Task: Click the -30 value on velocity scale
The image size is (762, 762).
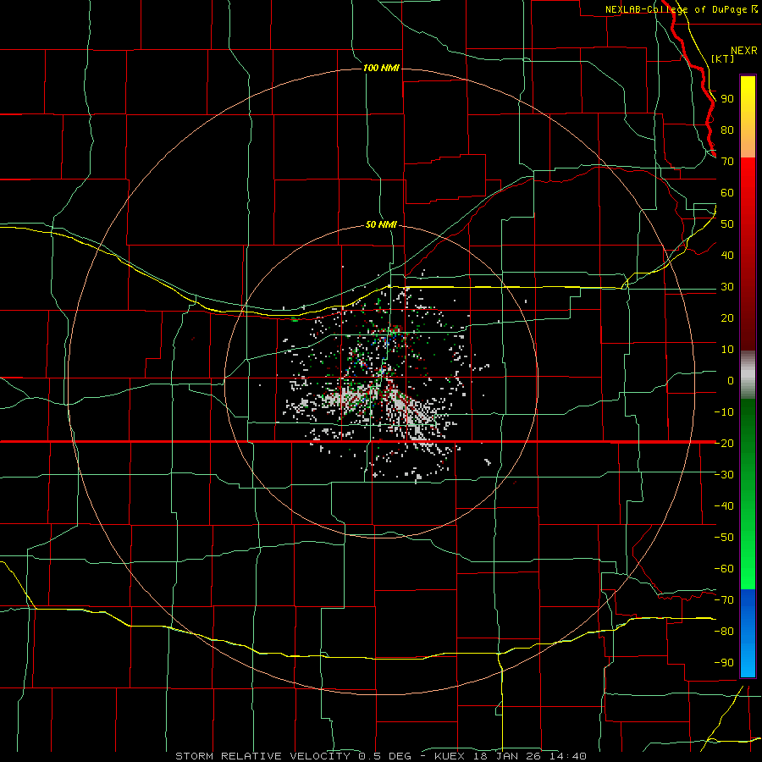Action: coord(724,475)
